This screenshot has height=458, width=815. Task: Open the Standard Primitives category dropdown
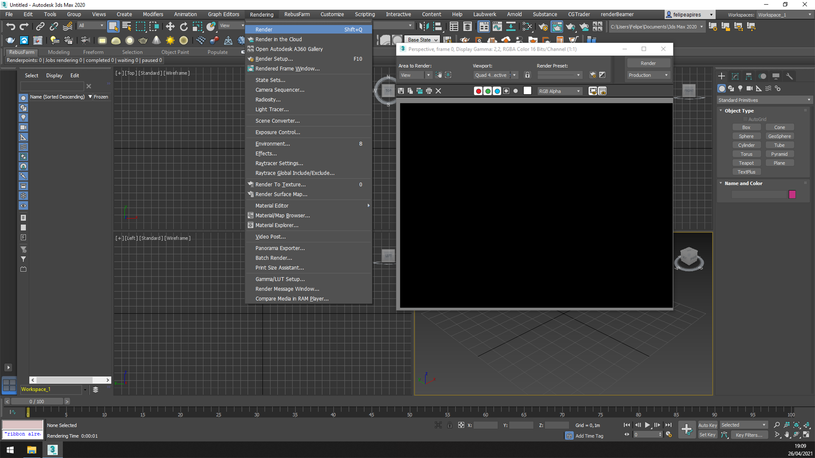(x=764, y=100)
